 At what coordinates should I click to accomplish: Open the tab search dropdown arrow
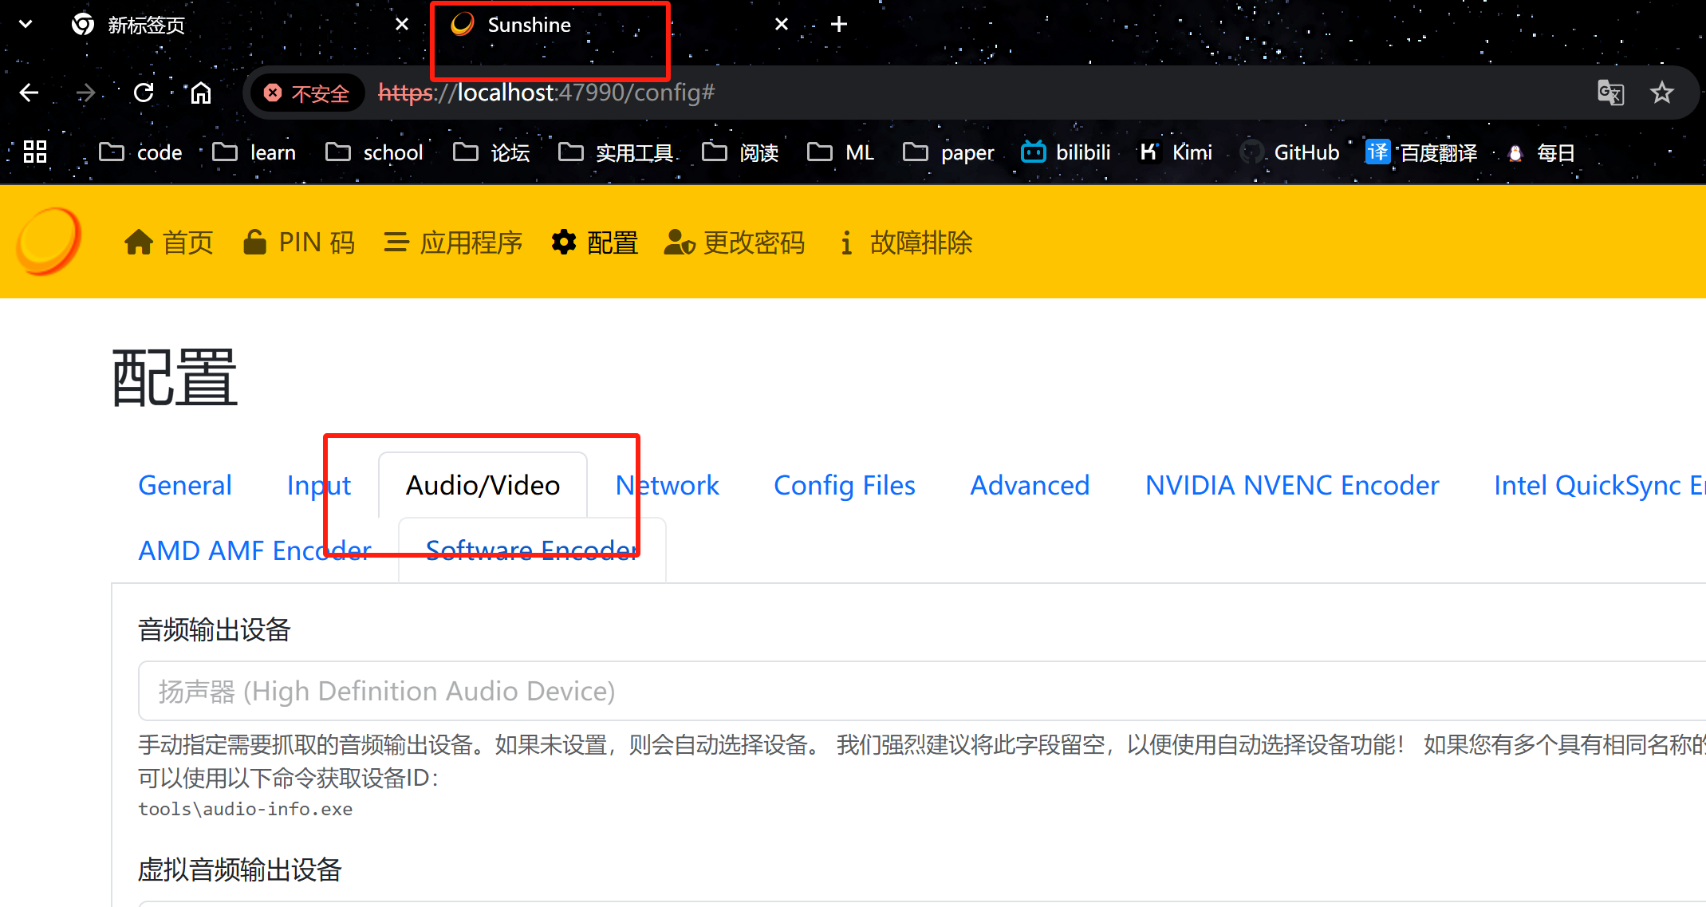pyautogui.click(x=26, y=25)
